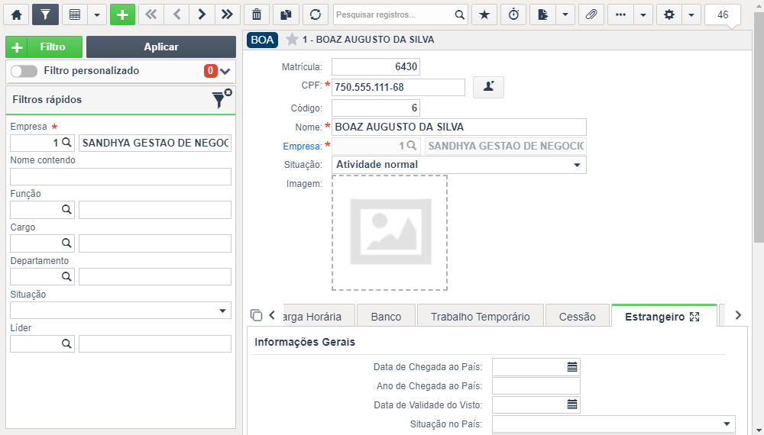Screen dimensions: 764x435
Task: Open the Líder lookup magnifier
Action: coord(66,344)
